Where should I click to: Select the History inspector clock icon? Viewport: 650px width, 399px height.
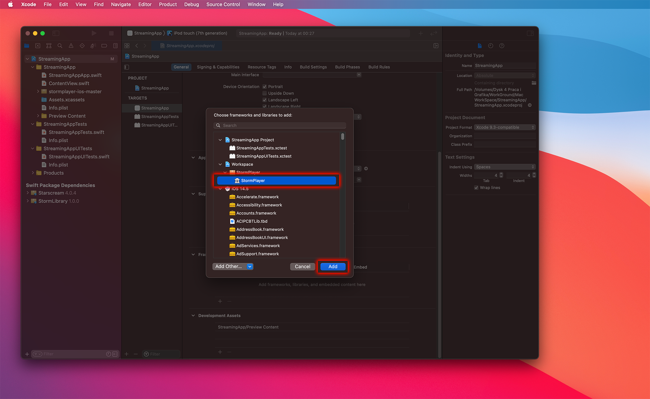tap(491, 46)
